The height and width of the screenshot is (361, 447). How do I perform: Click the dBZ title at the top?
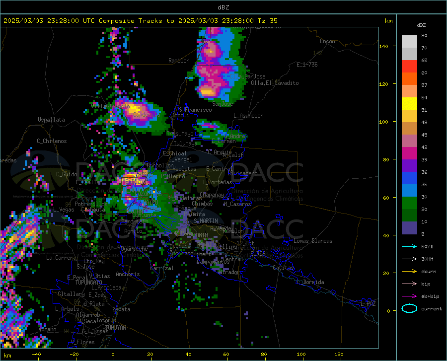point(223,7)
